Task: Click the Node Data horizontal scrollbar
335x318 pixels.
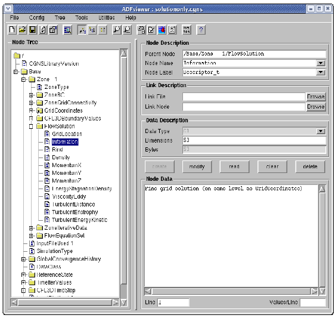Action: click(231, 291)
